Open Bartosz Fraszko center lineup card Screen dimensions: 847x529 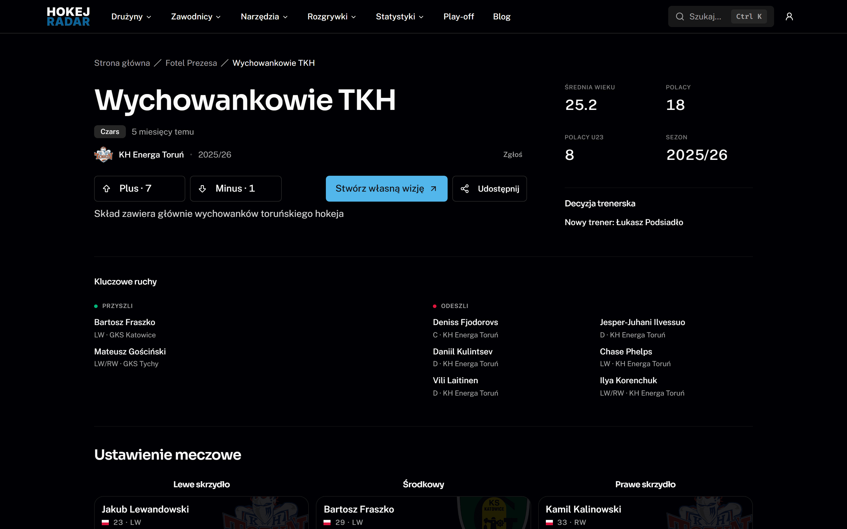tap(423, 513)
